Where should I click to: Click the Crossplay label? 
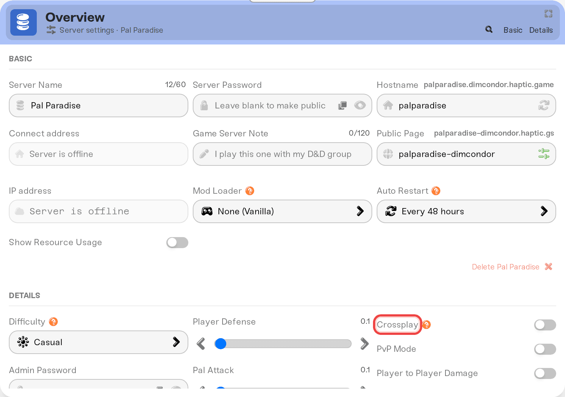(x=397, y=325)
